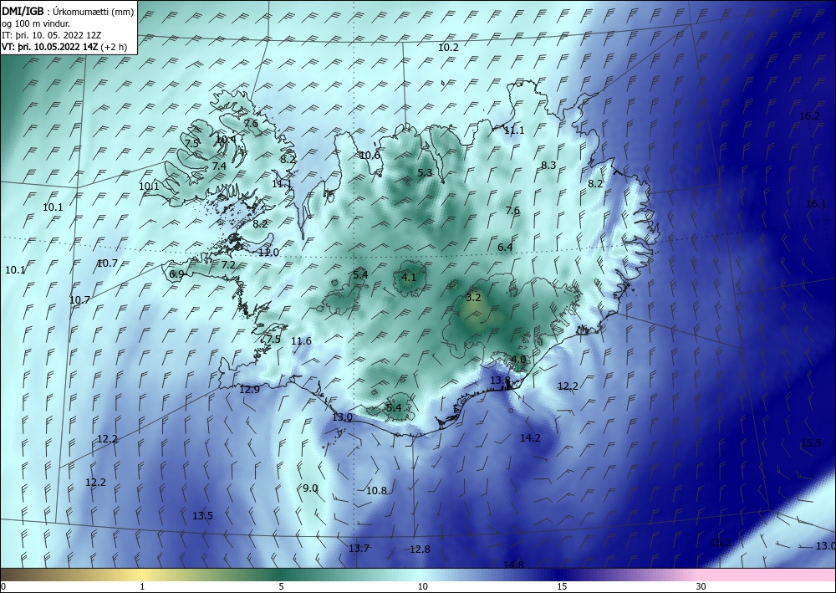Click the 1 label on the color scale
This screenshot has width=836, height=593.
142,587
